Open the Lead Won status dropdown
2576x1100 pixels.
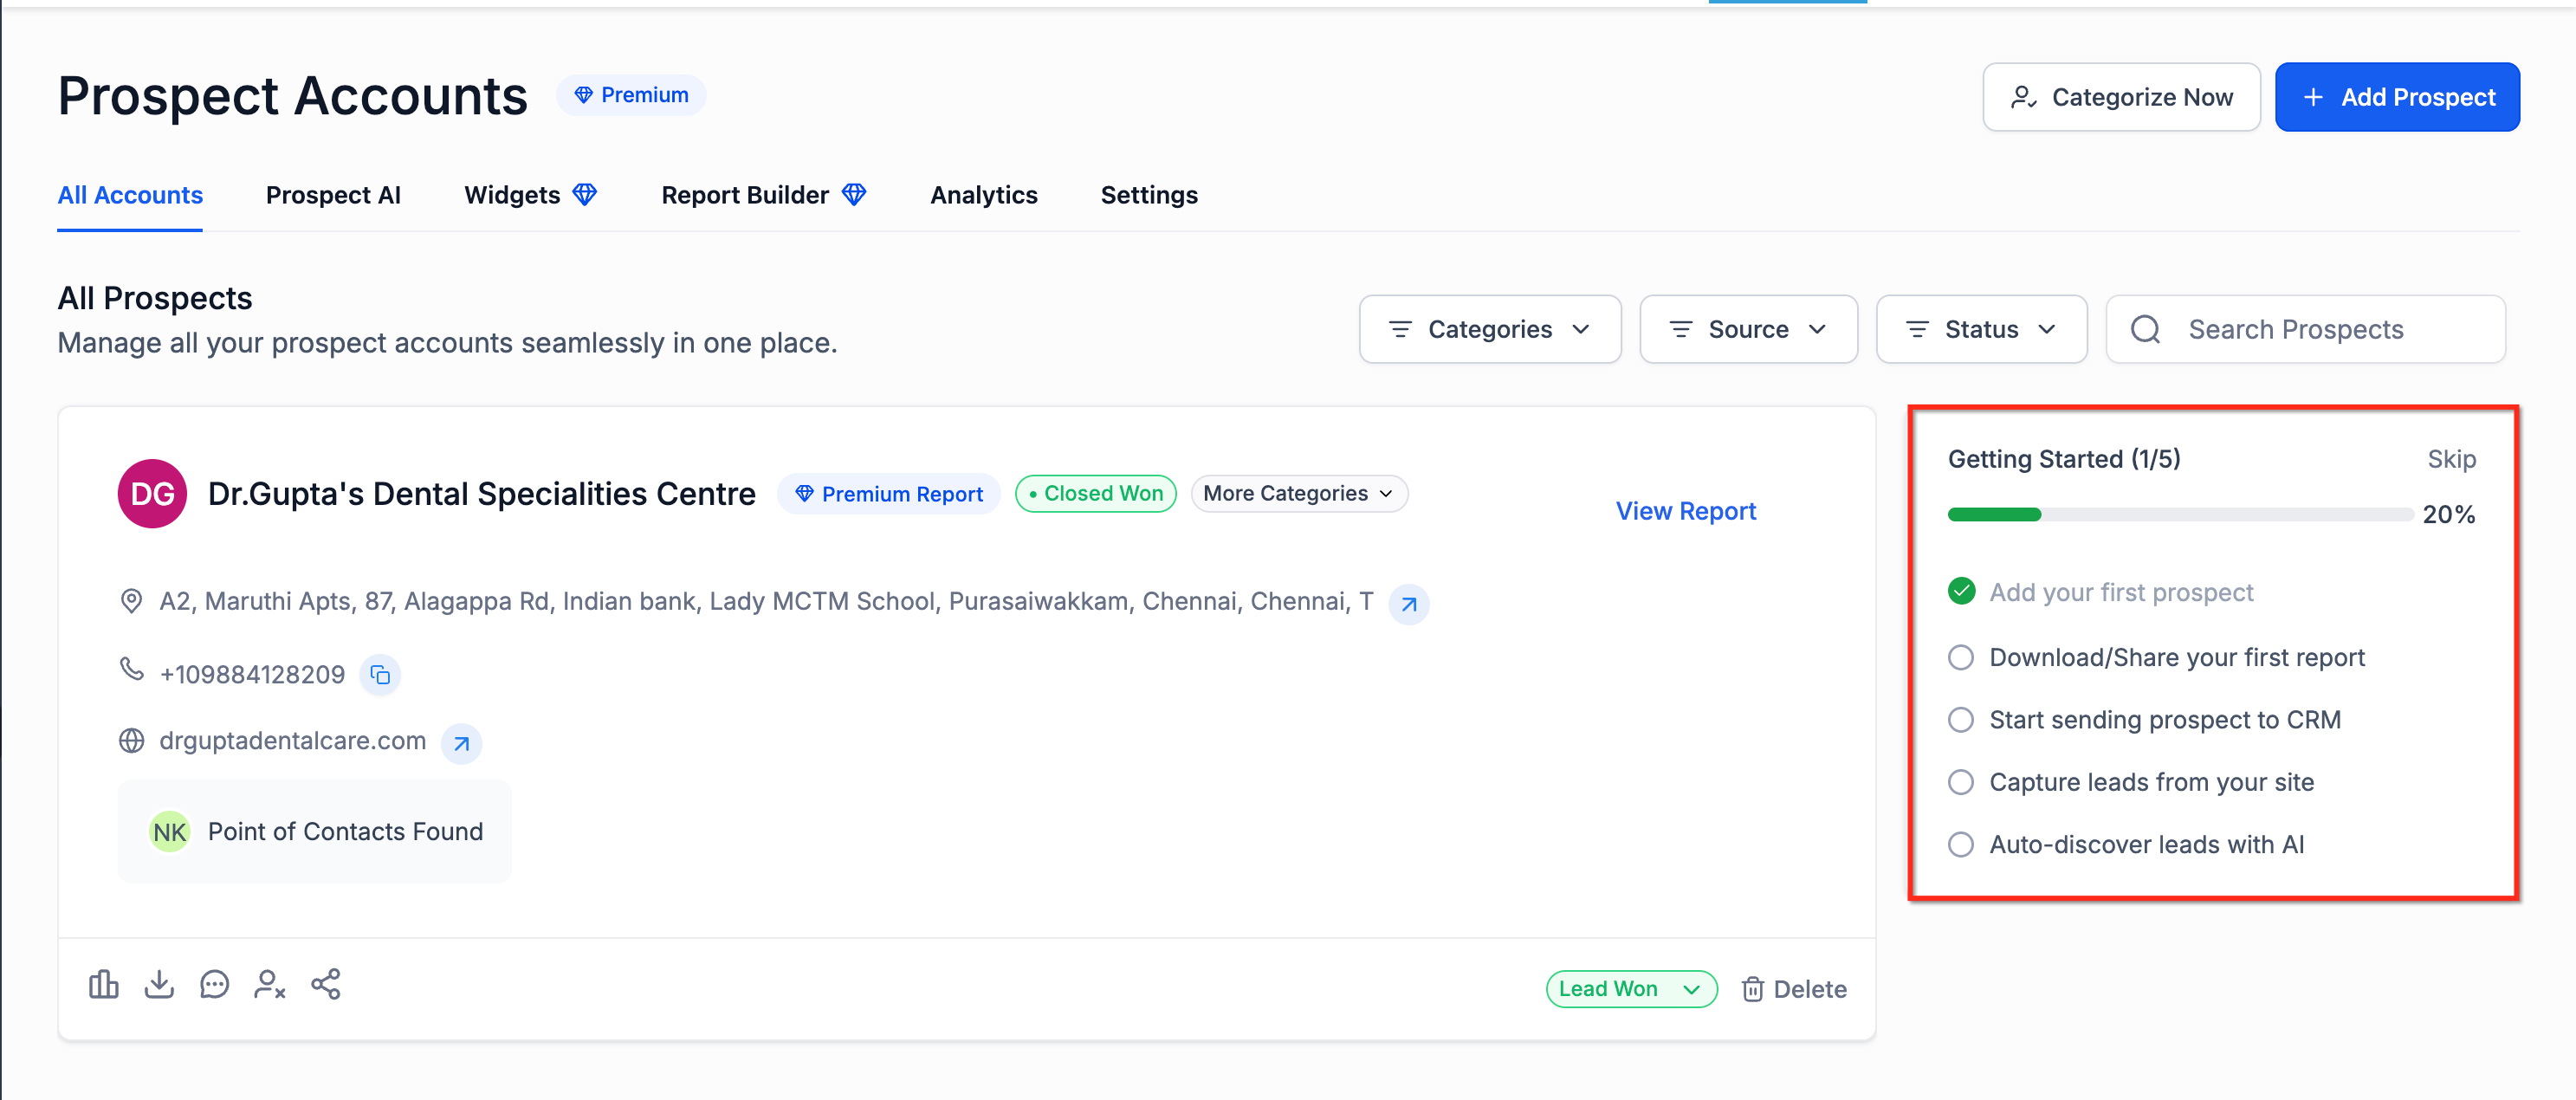coord(1630,989)
